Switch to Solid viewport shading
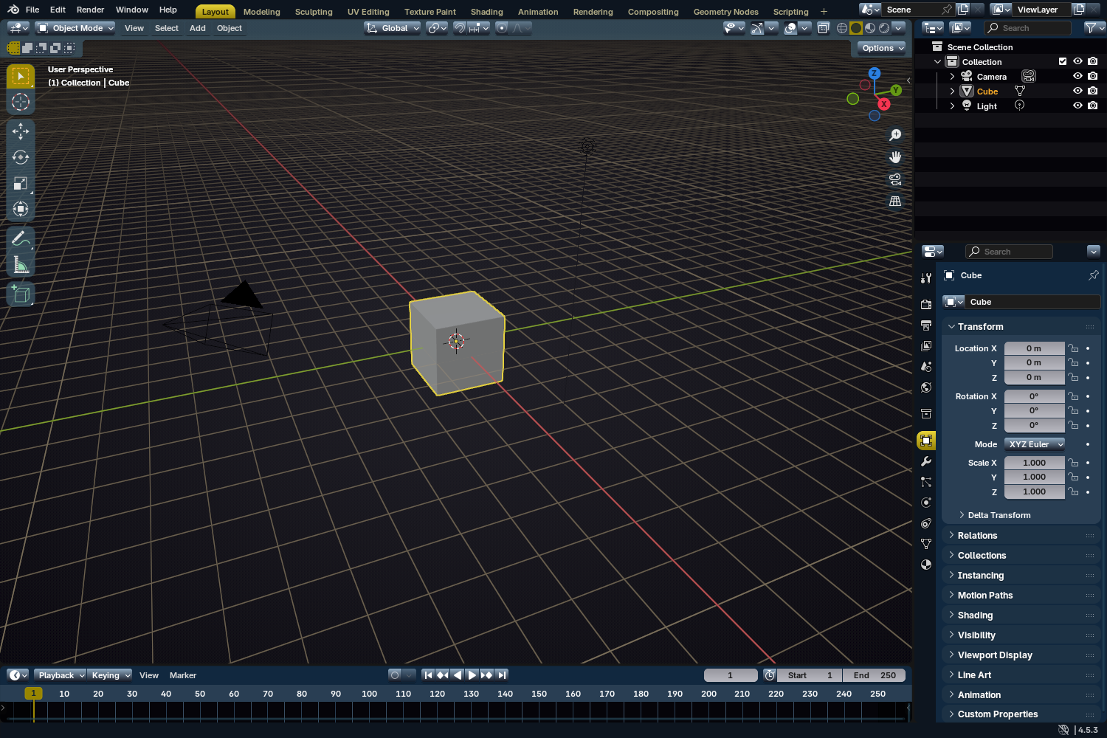 (x=856, y=28)
